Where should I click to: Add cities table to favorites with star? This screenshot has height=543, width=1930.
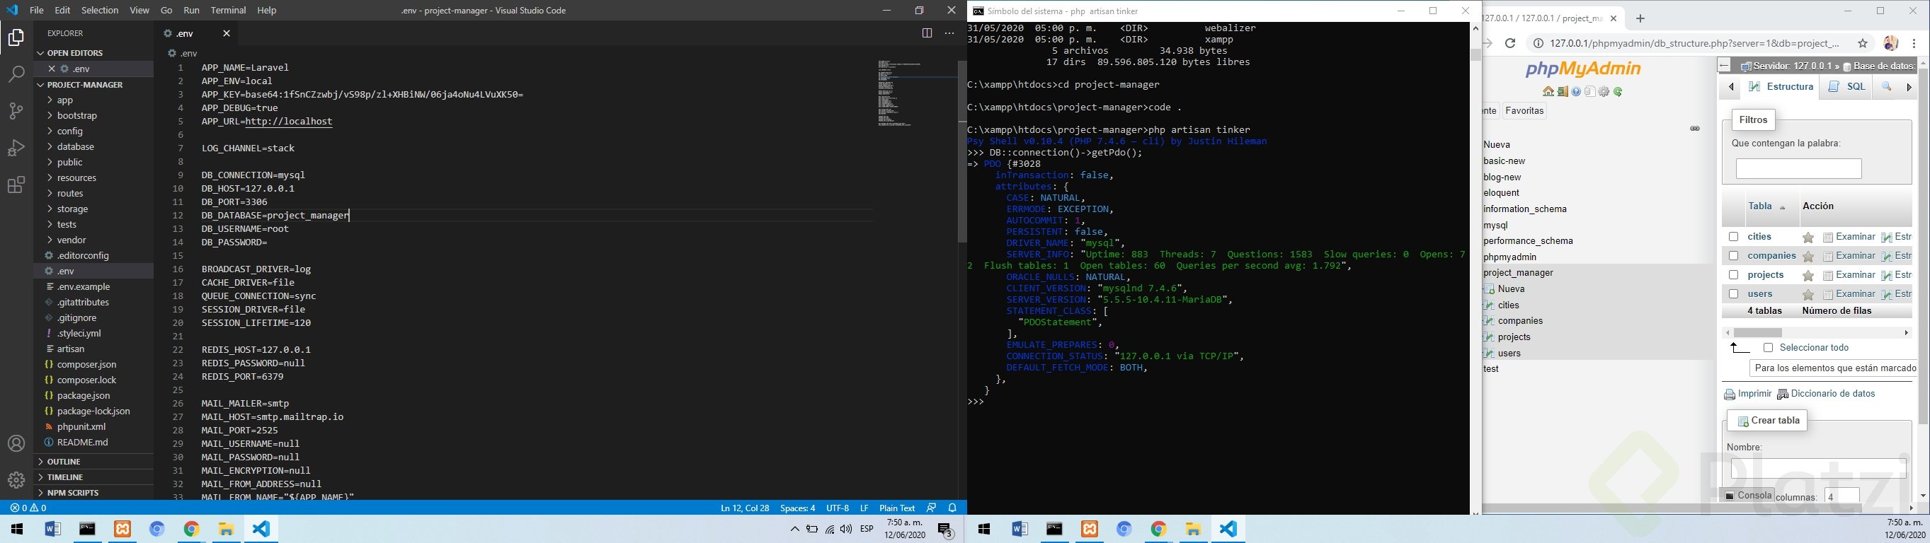(x=1808, y=238)
